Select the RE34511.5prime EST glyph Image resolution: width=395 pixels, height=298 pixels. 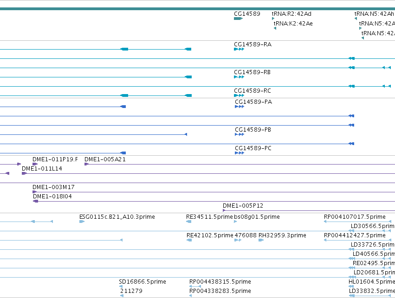coord(189,222)
